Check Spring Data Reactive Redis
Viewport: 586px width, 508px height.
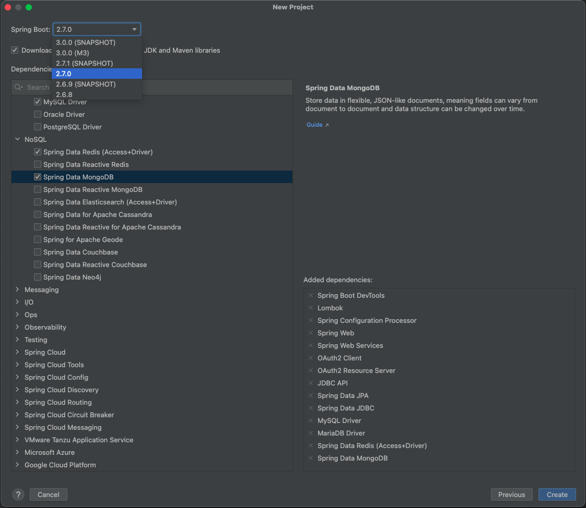tap(38, 164)
